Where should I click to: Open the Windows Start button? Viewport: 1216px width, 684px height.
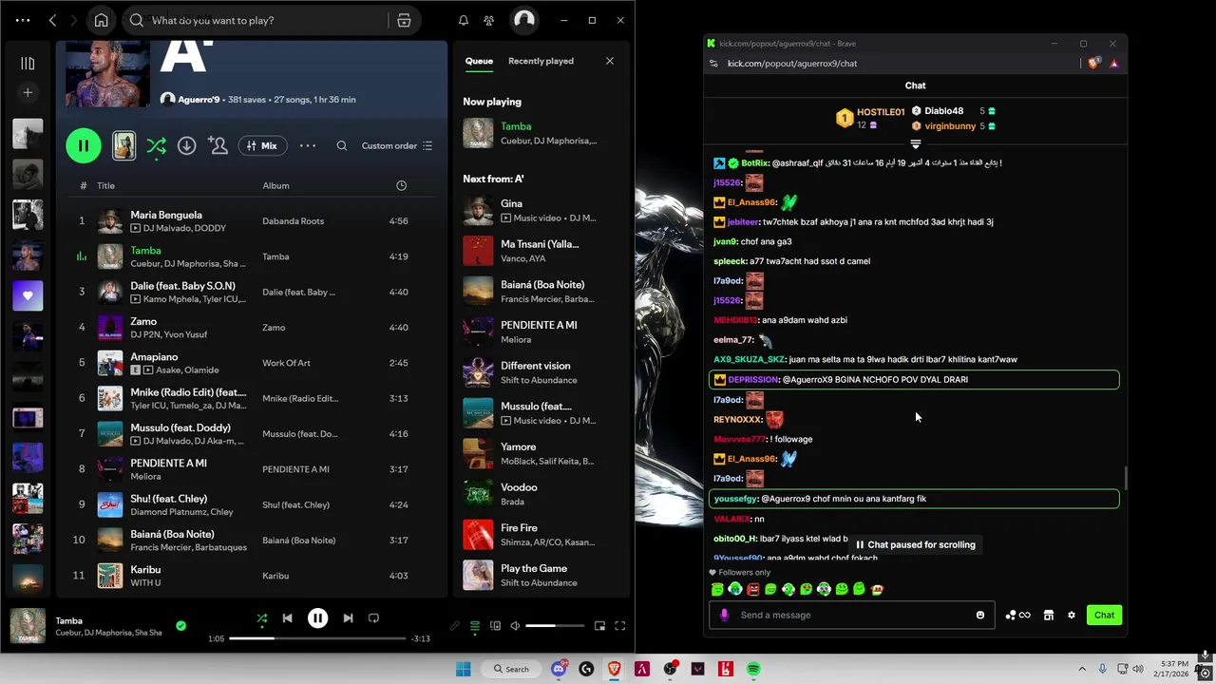click(x=463, y=669)
